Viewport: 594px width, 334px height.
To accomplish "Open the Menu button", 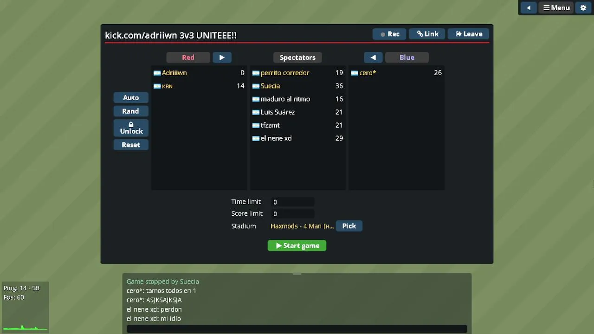I will pyautogui.click(x=556, y=7).
